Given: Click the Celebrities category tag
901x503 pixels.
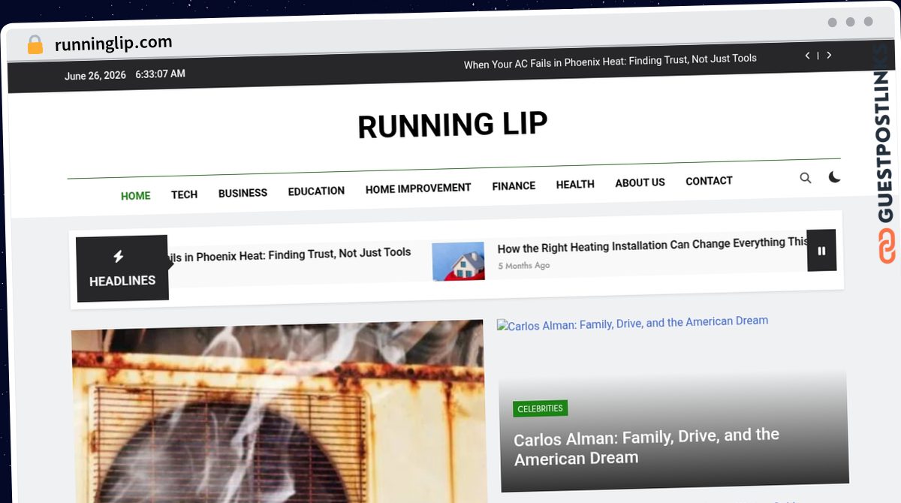Looking at the screenshot, I should (x=540, y=408).
